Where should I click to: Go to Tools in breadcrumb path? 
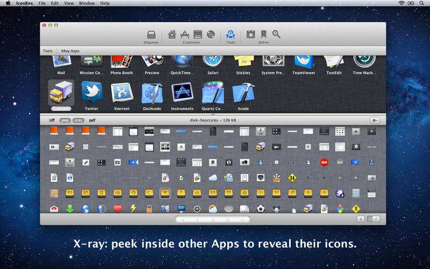tap(47, 51)
